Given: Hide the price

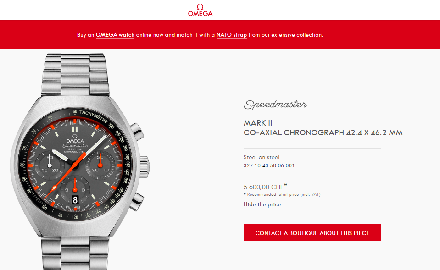Looking at the screenshot, I should [262, 204].
